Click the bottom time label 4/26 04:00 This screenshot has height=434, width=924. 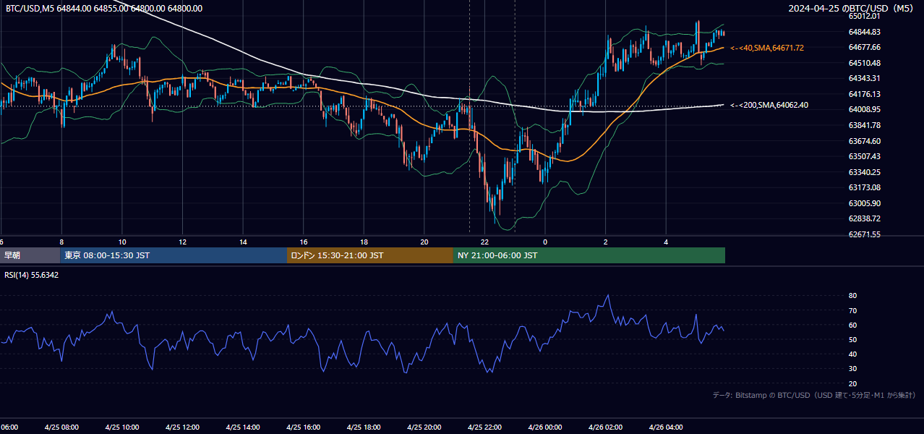pos(666,427)
